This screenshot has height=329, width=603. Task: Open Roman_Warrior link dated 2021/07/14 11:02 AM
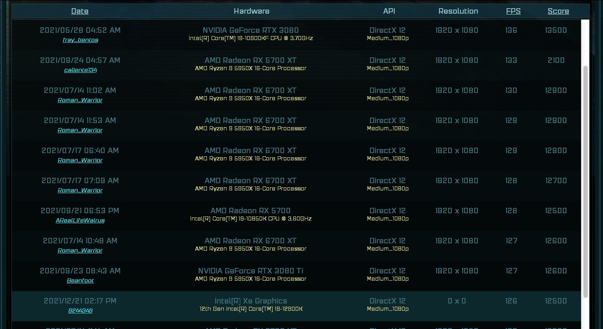(x=80, y=100)
